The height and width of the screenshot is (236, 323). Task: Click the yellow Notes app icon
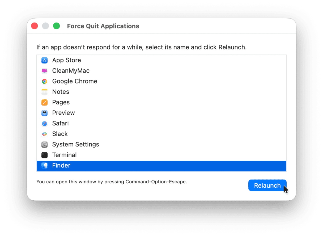[44, 92]
